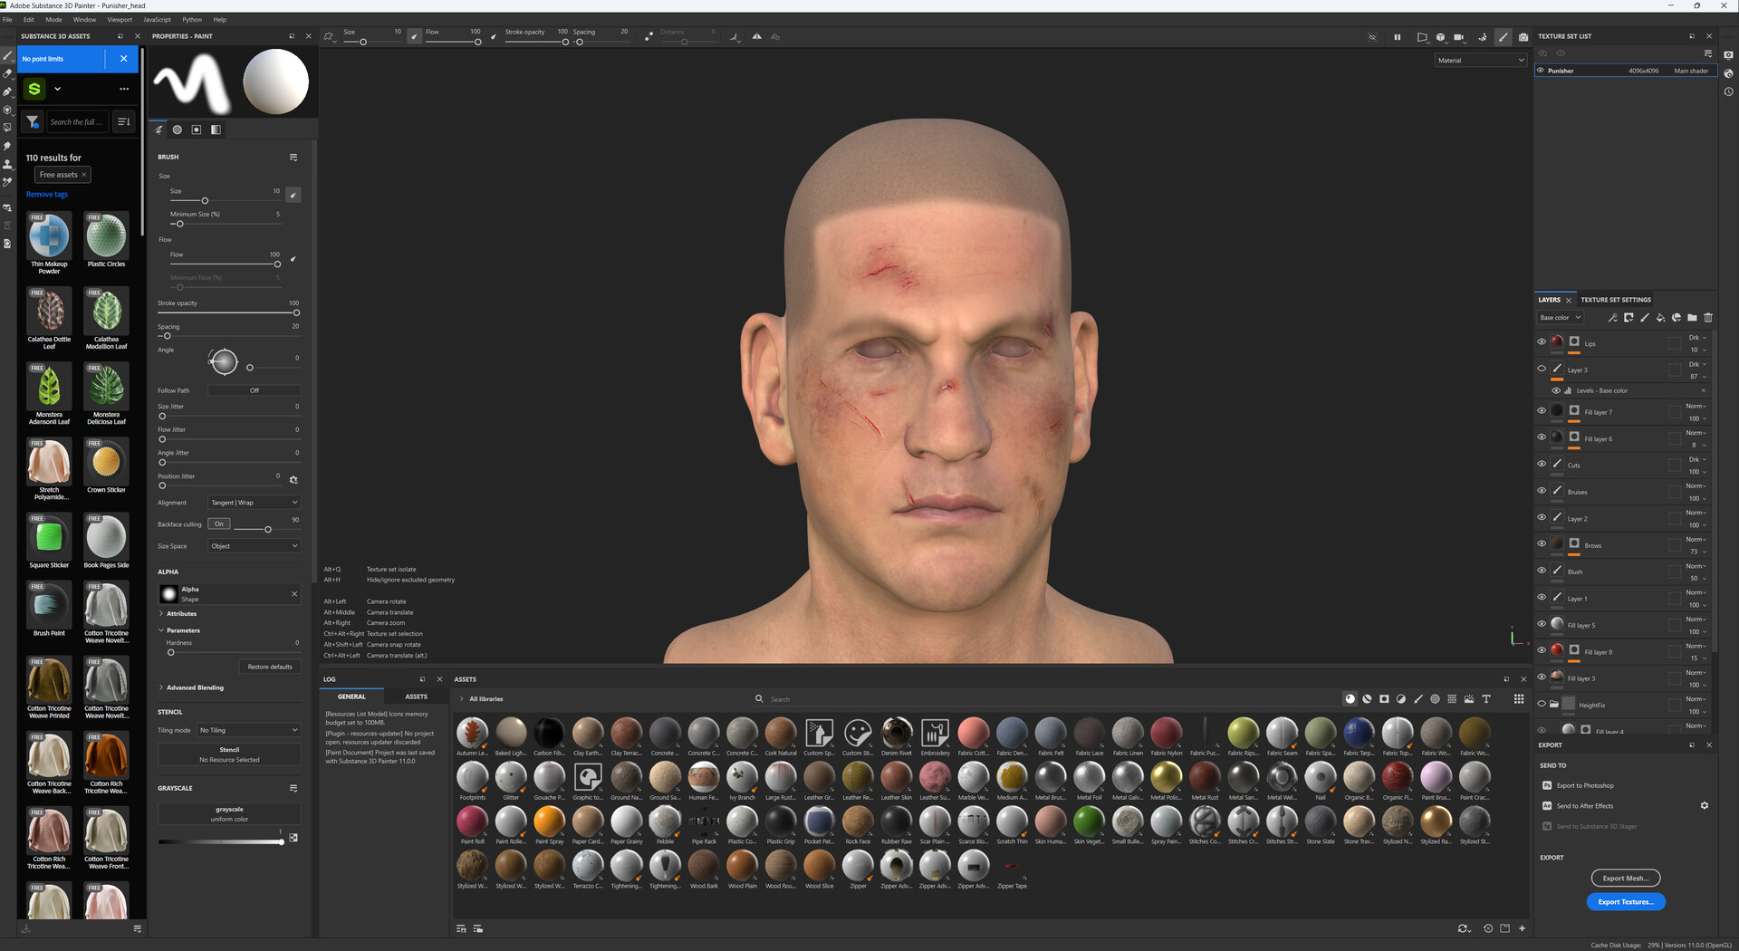
Task: Hide the Cuts layer
Action: click(x=1542, y=464)
